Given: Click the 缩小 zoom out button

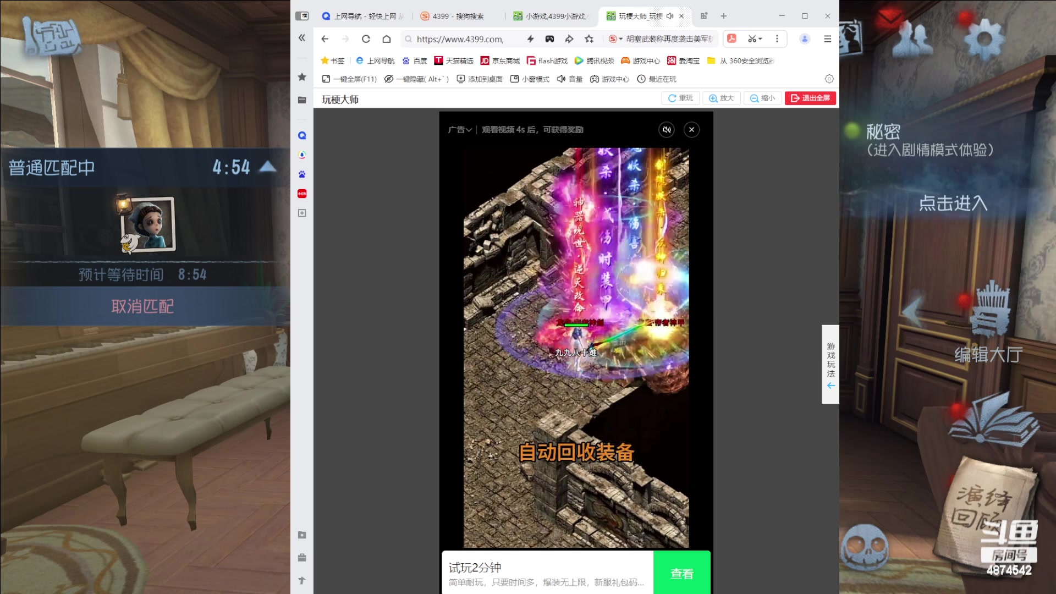Looking at the screenshot, I should (x=763, y=98).
